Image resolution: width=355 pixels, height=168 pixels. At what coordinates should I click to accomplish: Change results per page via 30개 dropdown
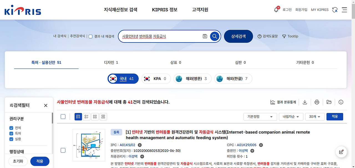[x=315, y=117]
